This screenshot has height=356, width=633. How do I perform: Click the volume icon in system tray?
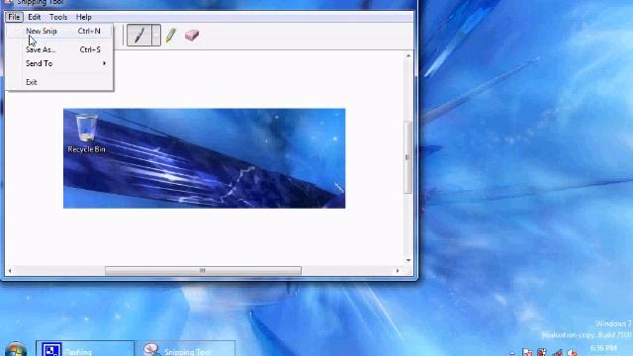(x=573, y=353)
